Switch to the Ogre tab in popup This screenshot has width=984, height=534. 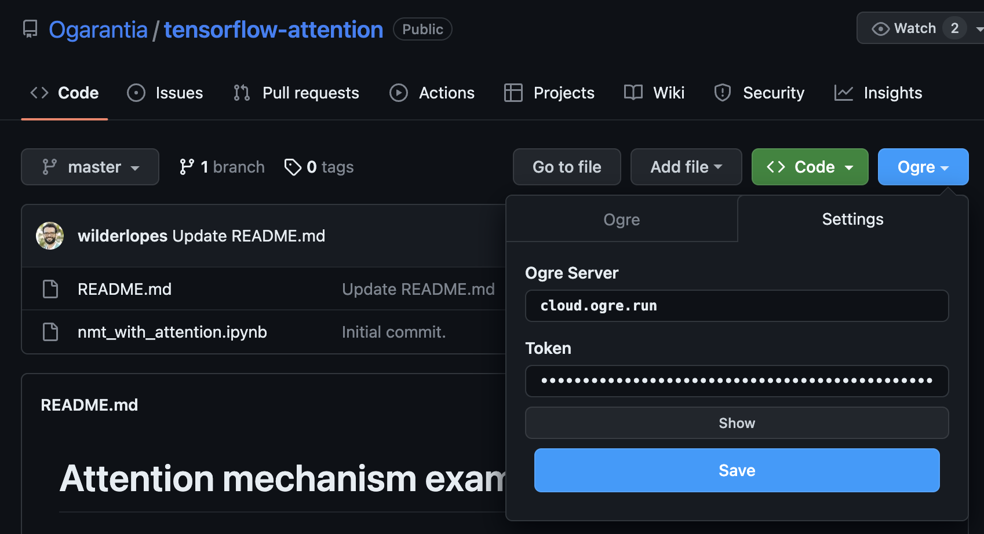point(622,220)
